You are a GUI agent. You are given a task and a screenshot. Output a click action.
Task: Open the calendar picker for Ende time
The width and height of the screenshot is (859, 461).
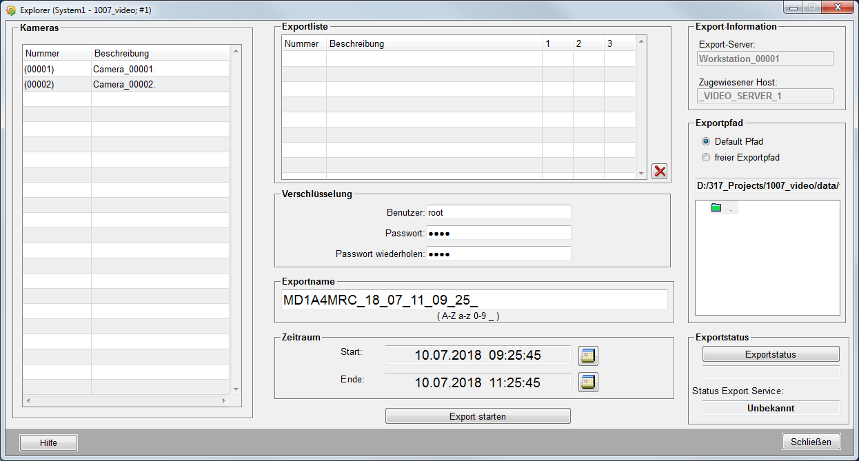pos(588,382)
